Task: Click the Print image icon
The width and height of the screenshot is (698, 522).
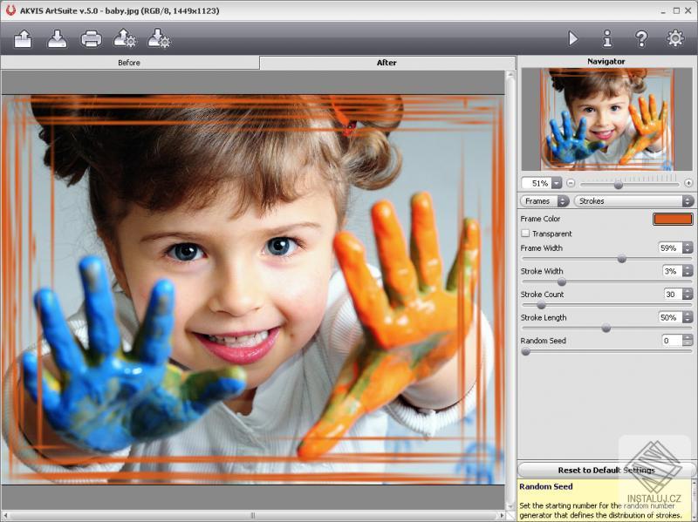Action: coord(91,38)
